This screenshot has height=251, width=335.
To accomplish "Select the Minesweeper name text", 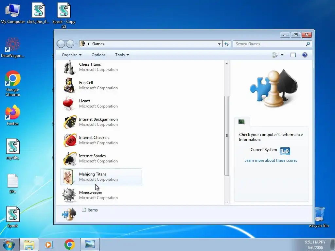I will point(91,192).
